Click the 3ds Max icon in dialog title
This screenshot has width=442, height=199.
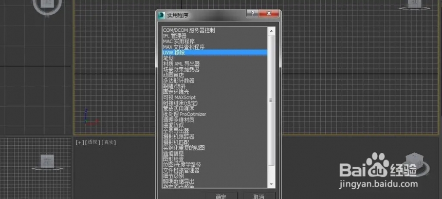(x=162, y=15)
